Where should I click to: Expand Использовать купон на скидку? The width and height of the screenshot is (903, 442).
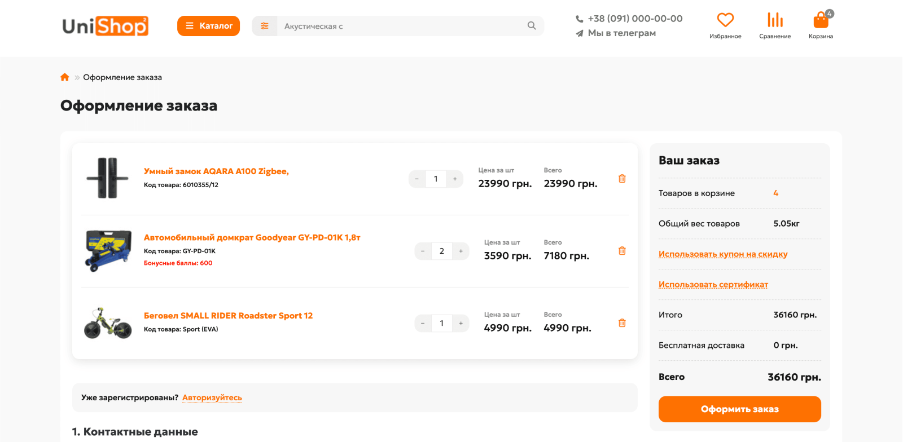(723, 254)
